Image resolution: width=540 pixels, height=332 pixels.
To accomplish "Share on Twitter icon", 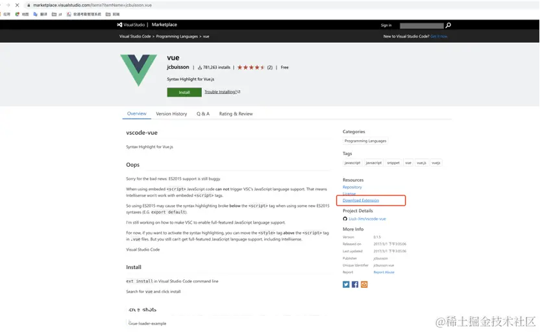I will coord(346,285).
